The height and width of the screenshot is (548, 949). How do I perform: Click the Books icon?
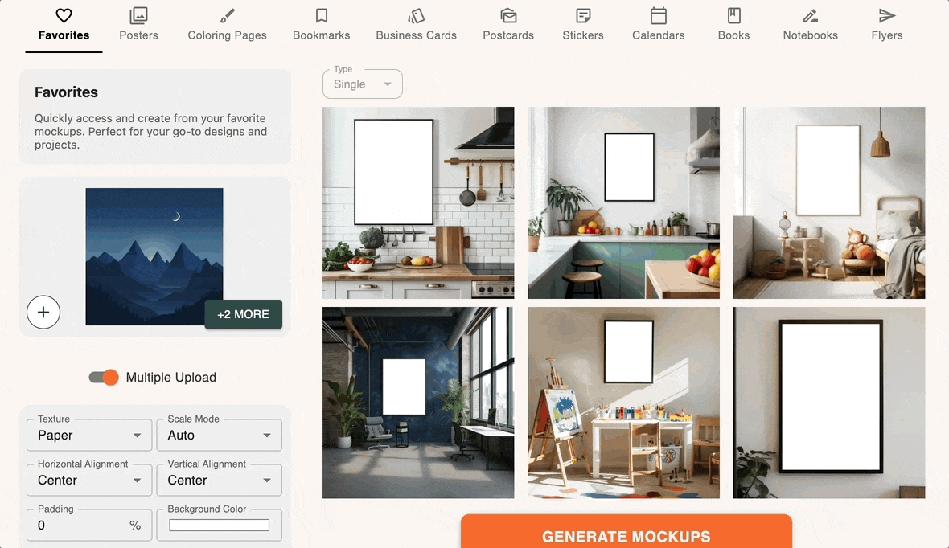point(733,15)
